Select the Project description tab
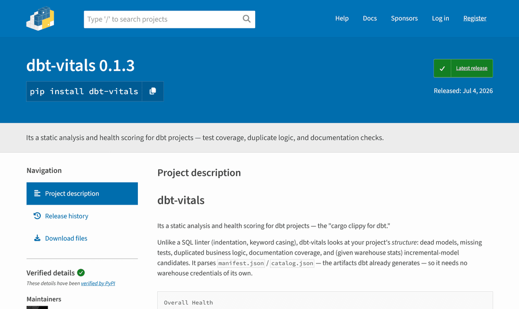The image size is (519, 309). (x=82, y=194)
